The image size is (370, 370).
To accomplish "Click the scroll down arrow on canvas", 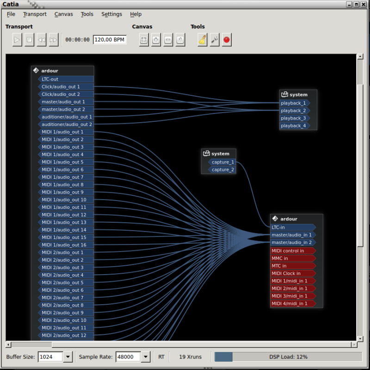I will pos(360,339).
